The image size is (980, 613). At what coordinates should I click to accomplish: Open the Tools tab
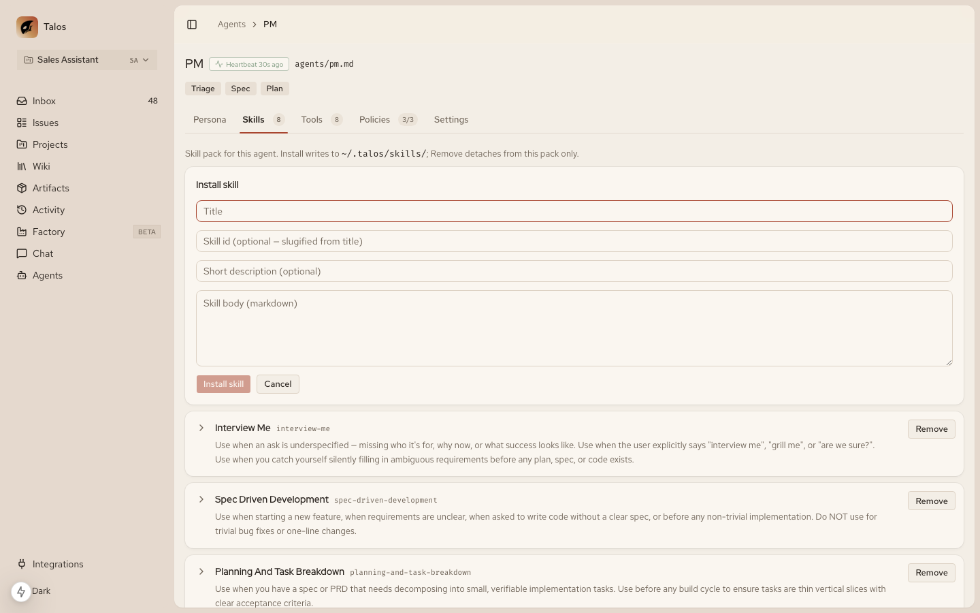[x=321, y=120]
